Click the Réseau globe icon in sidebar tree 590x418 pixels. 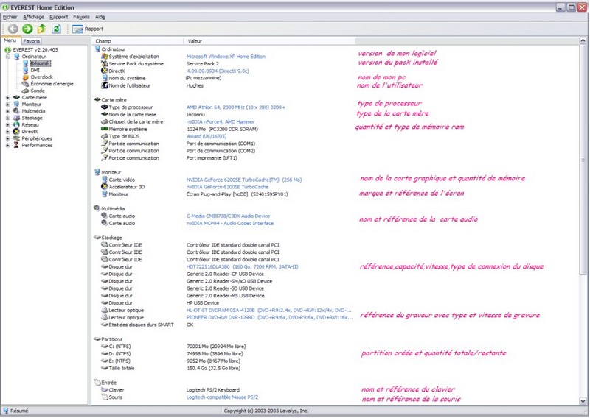(16, 124)
